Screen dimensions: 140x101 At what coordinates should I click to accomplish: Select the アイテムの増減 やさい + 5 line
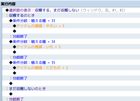tap(71, 26)
